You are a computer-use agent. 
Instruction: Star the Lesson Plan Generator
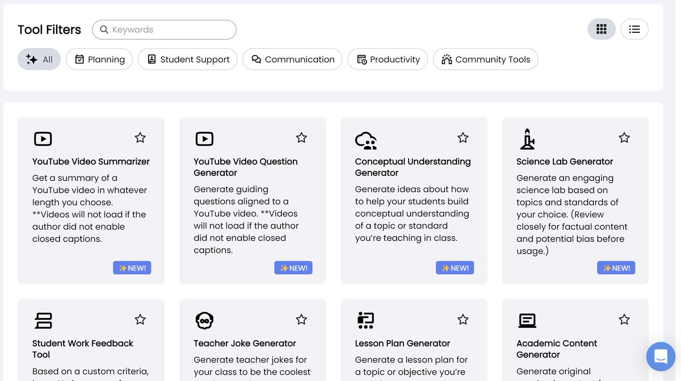point(463,319)
